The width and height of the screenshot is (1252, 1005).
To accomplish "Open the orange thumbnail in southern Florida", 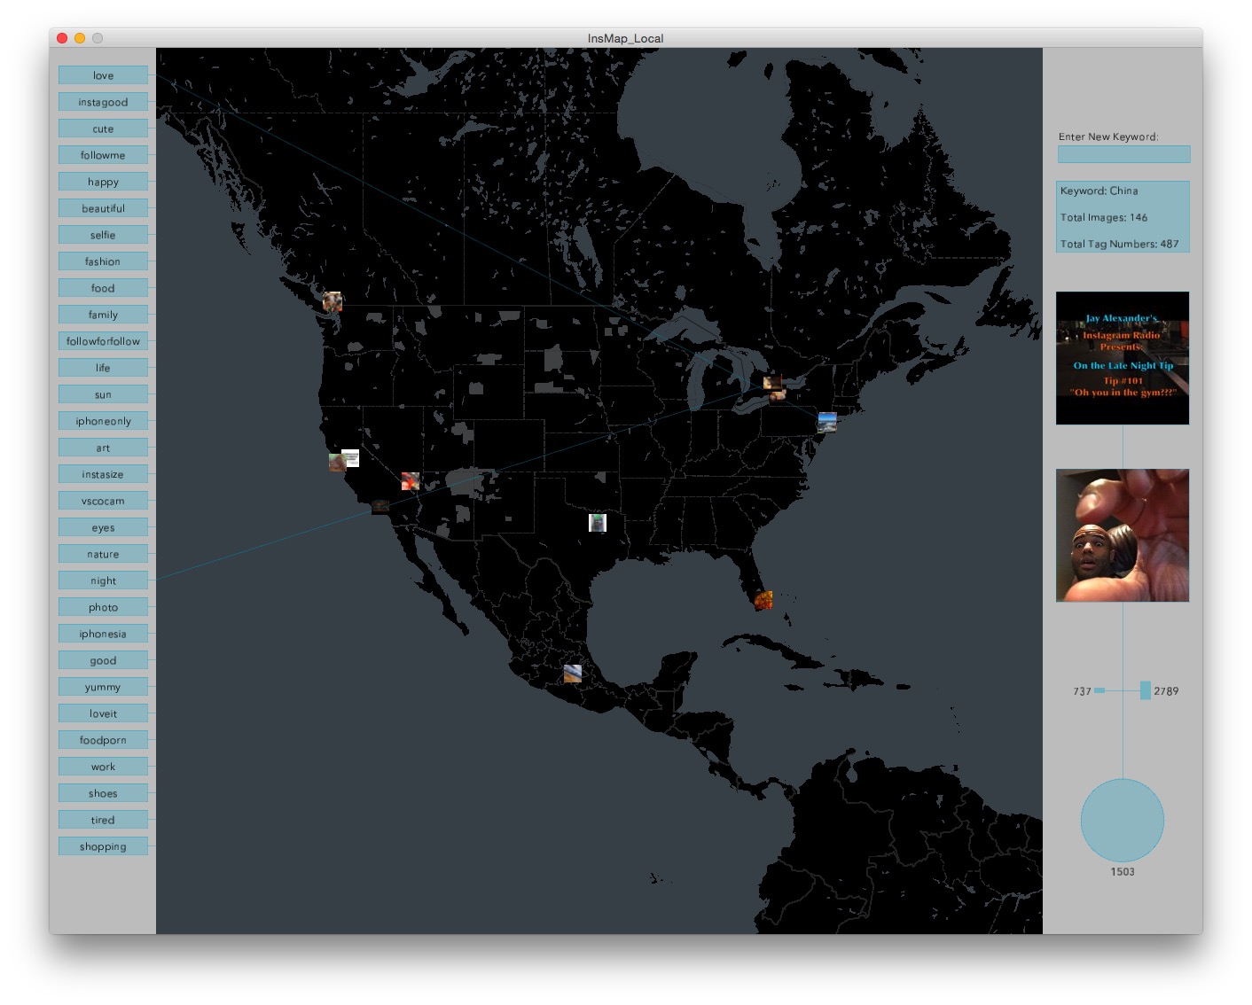I will (x=763, y=601).
